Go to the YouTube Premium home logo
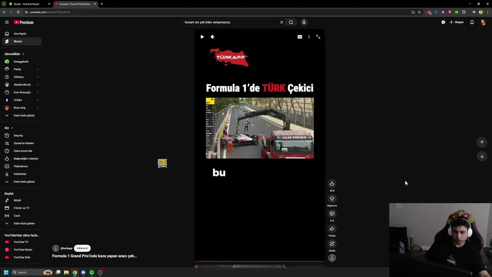This screenshot has height=277, width=492. point(24,22)
